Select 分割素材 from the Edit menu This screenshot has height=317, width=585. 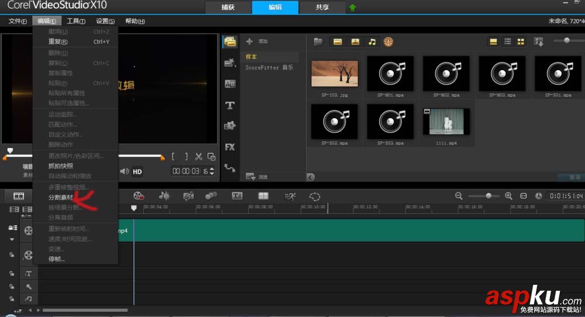click(x=60, y=198)
